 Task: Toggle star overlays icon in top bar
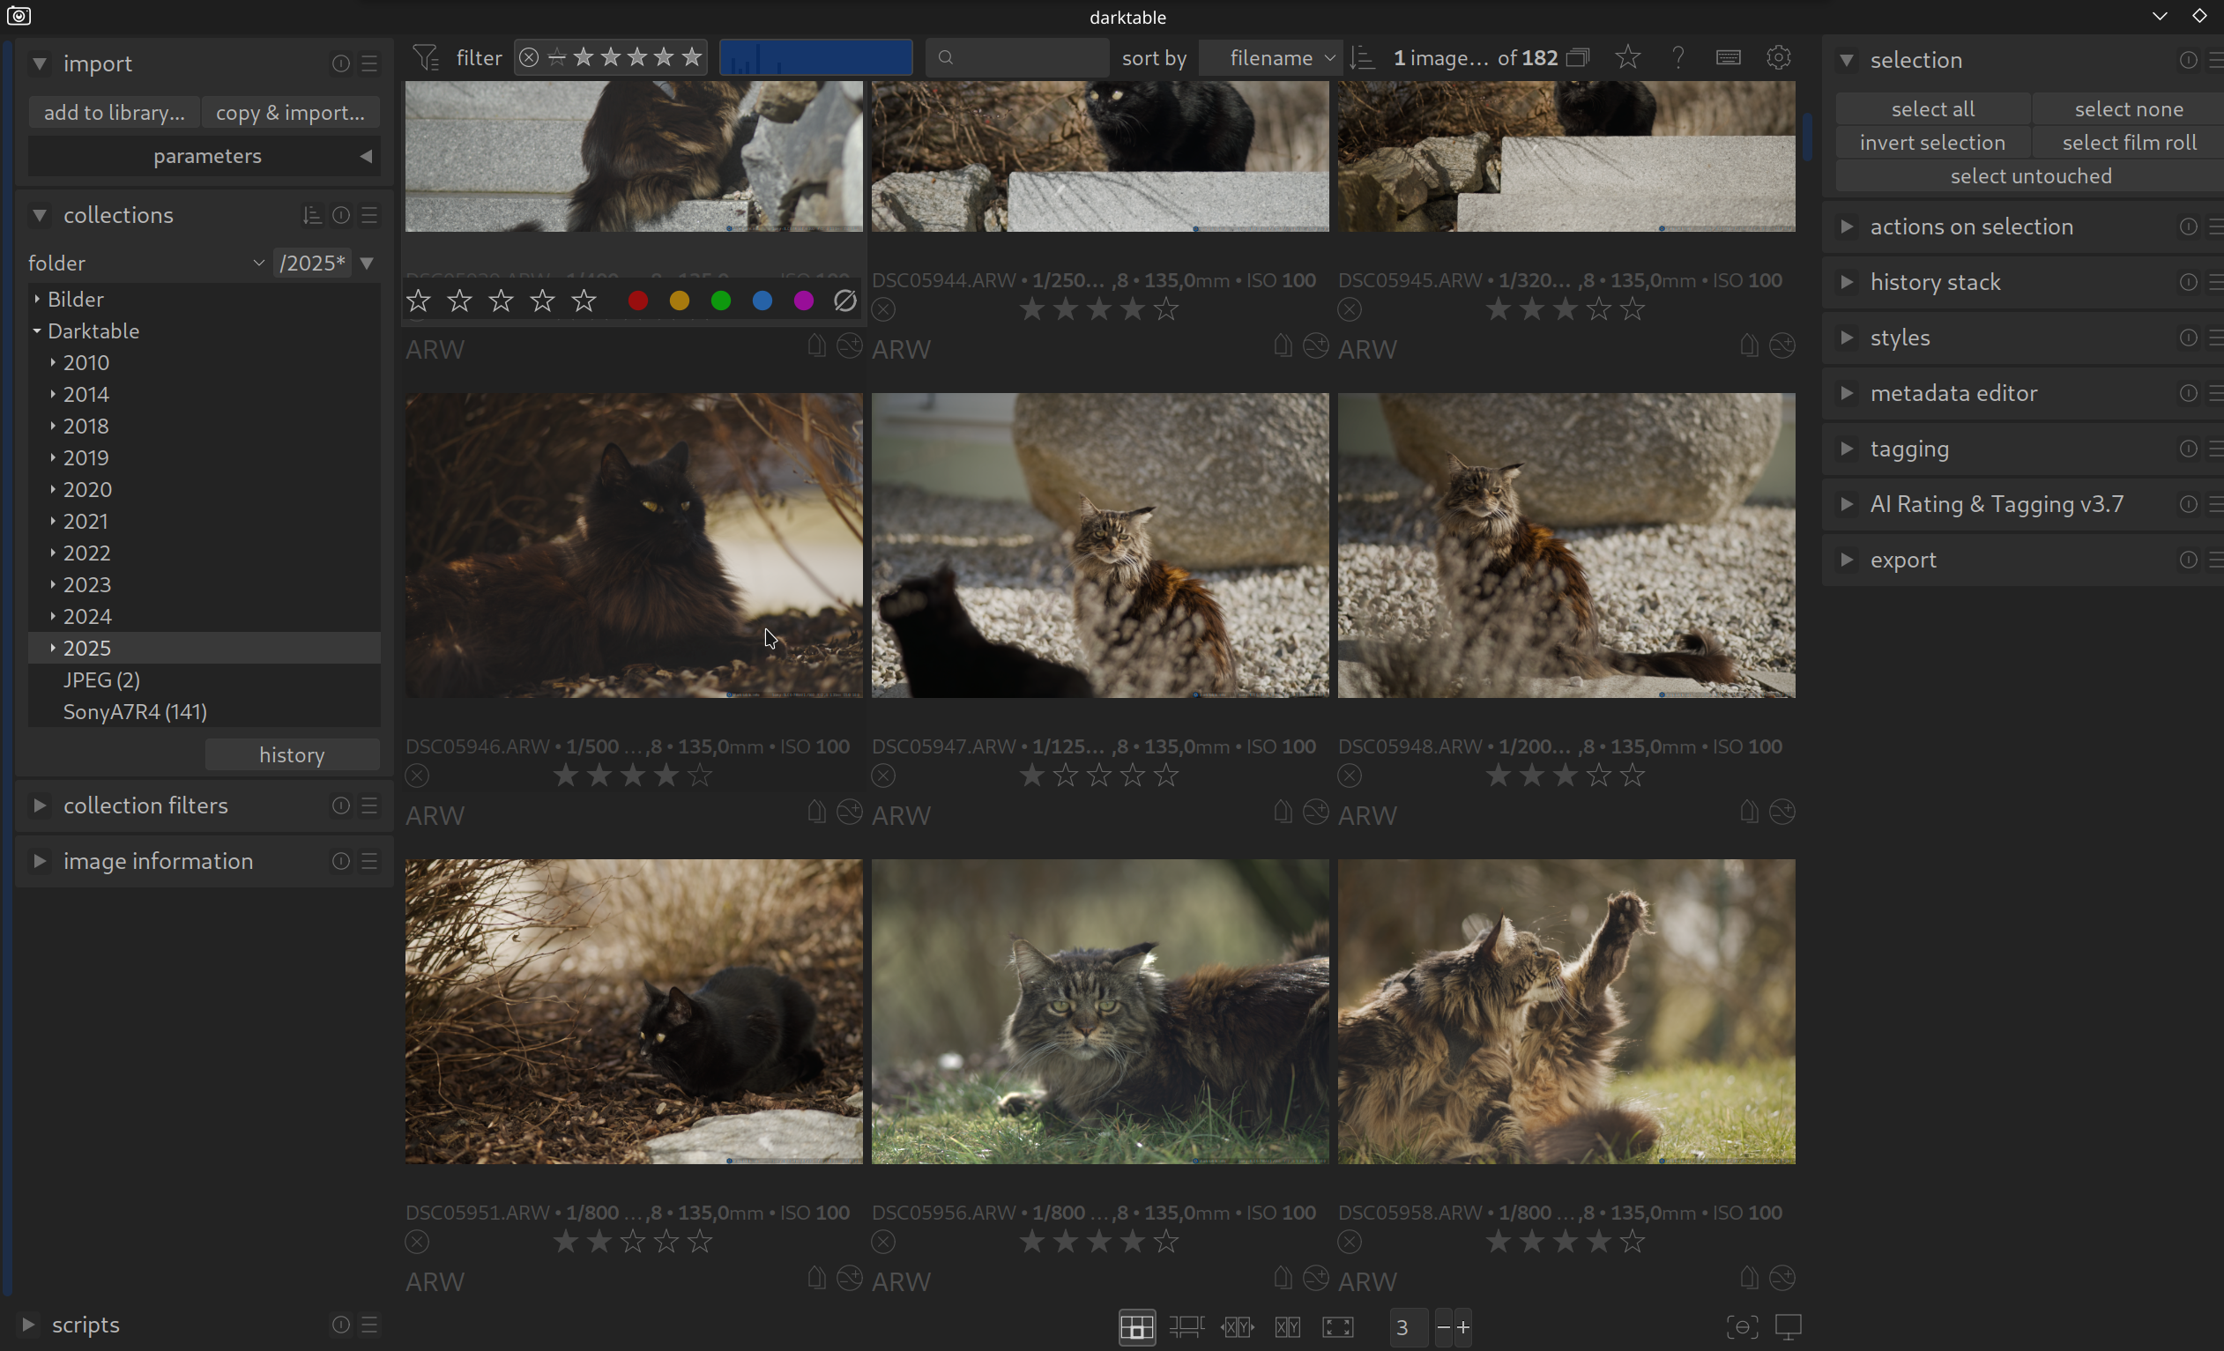click(1627, 58)
